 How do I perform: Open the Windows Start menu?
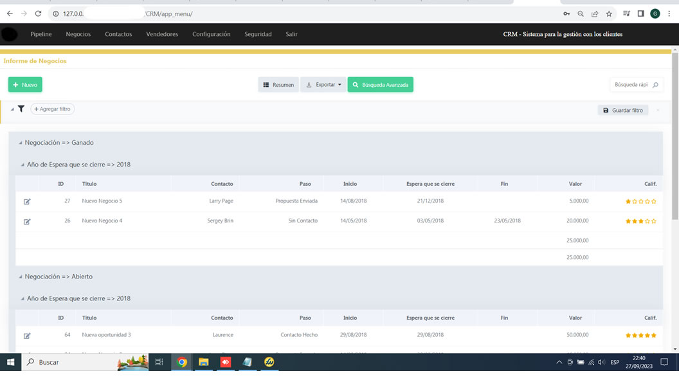click(x=10, y=362)
